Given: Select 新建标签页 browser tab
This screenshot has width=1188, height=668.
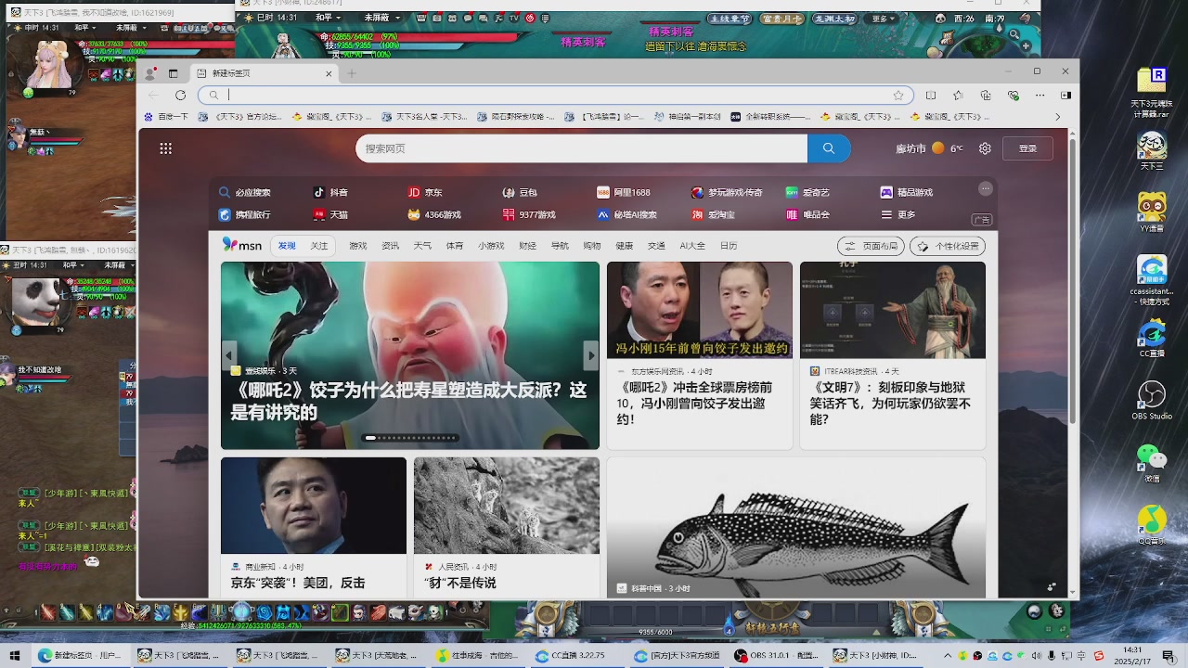Looking at the screenshot, I should [264, 73].
